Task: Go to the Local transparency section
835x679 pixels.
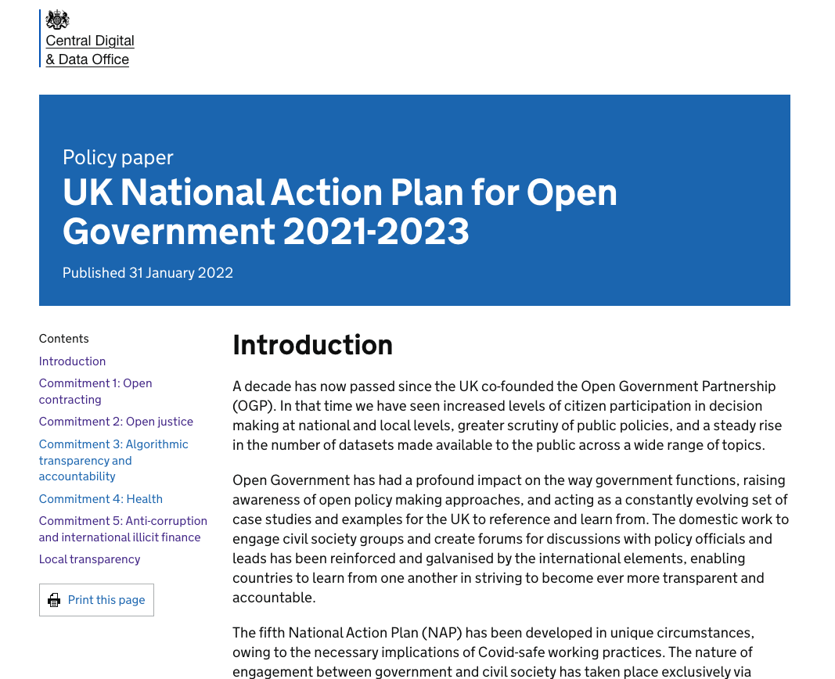Action: click(x=89, y=559)
